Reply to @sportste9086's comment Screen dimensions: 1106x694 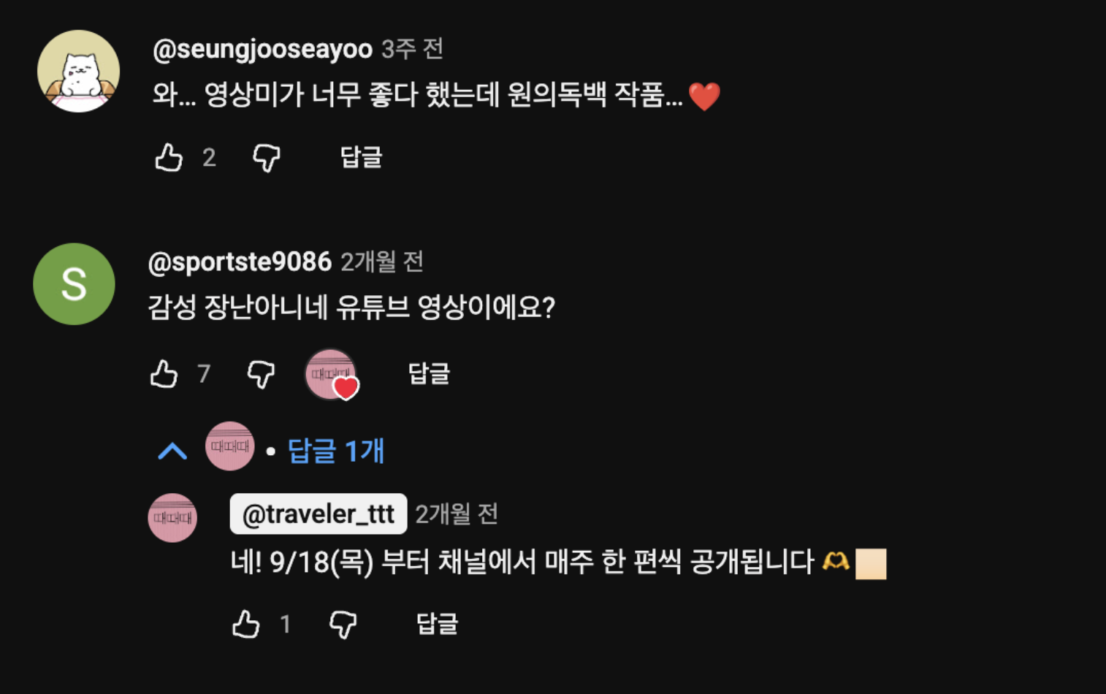pyautogui.click(x=429, y=374)
